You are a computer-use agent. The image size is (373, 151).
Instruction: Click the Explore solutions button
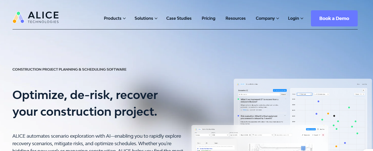(311, 129)
